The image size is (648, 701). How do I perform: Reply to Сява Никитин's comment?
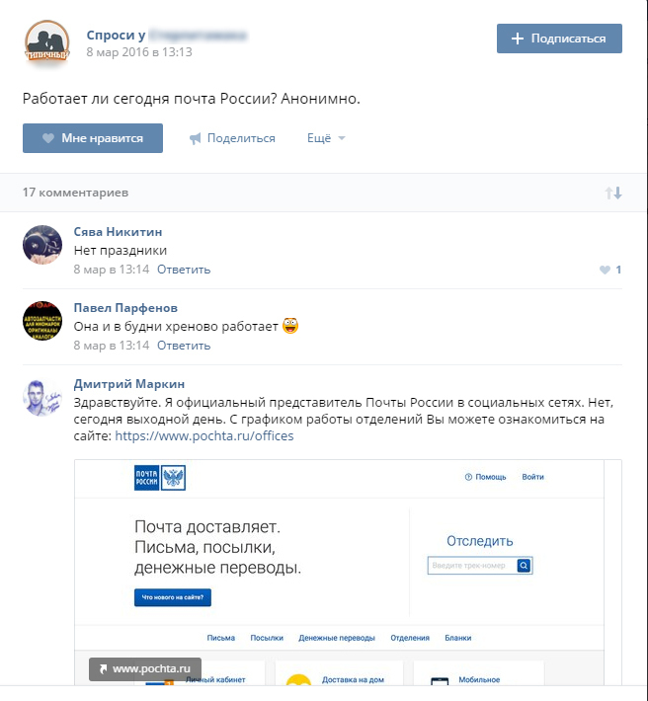click(x=184, y=270)
